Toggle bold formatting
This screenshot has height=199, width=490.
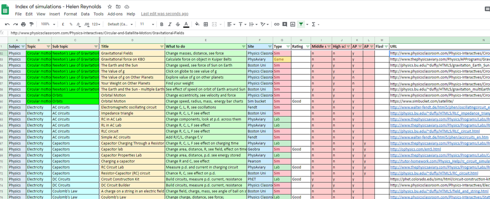(162, 24)
